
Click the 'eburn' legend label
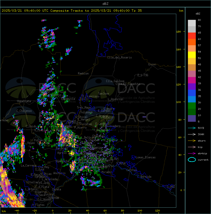[x=202, y=141]
